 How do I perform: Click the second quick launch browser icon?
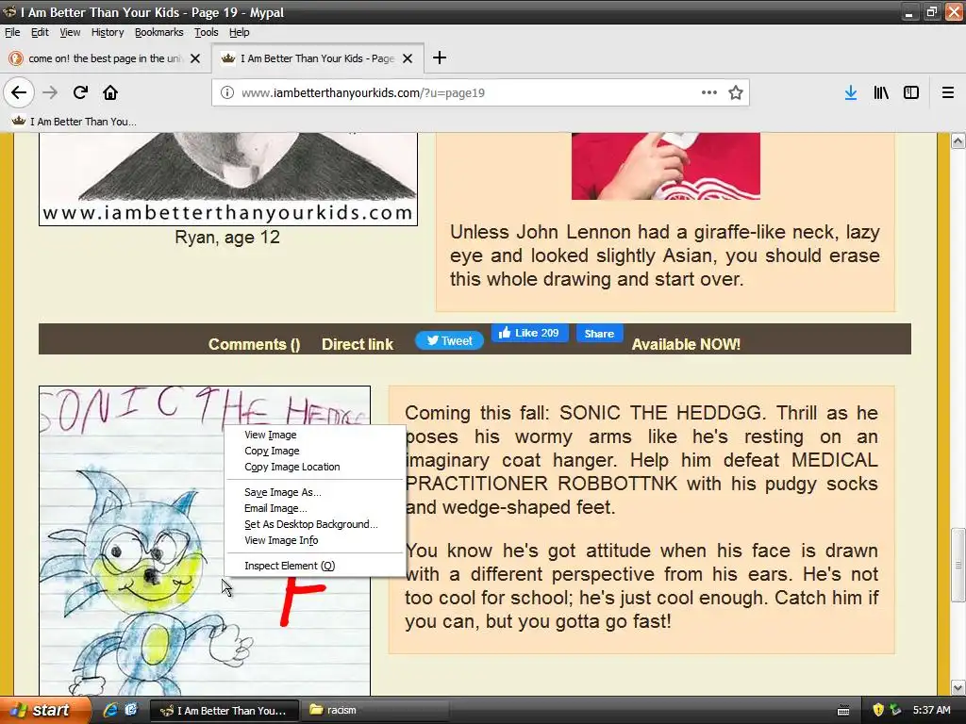point(131,710)
